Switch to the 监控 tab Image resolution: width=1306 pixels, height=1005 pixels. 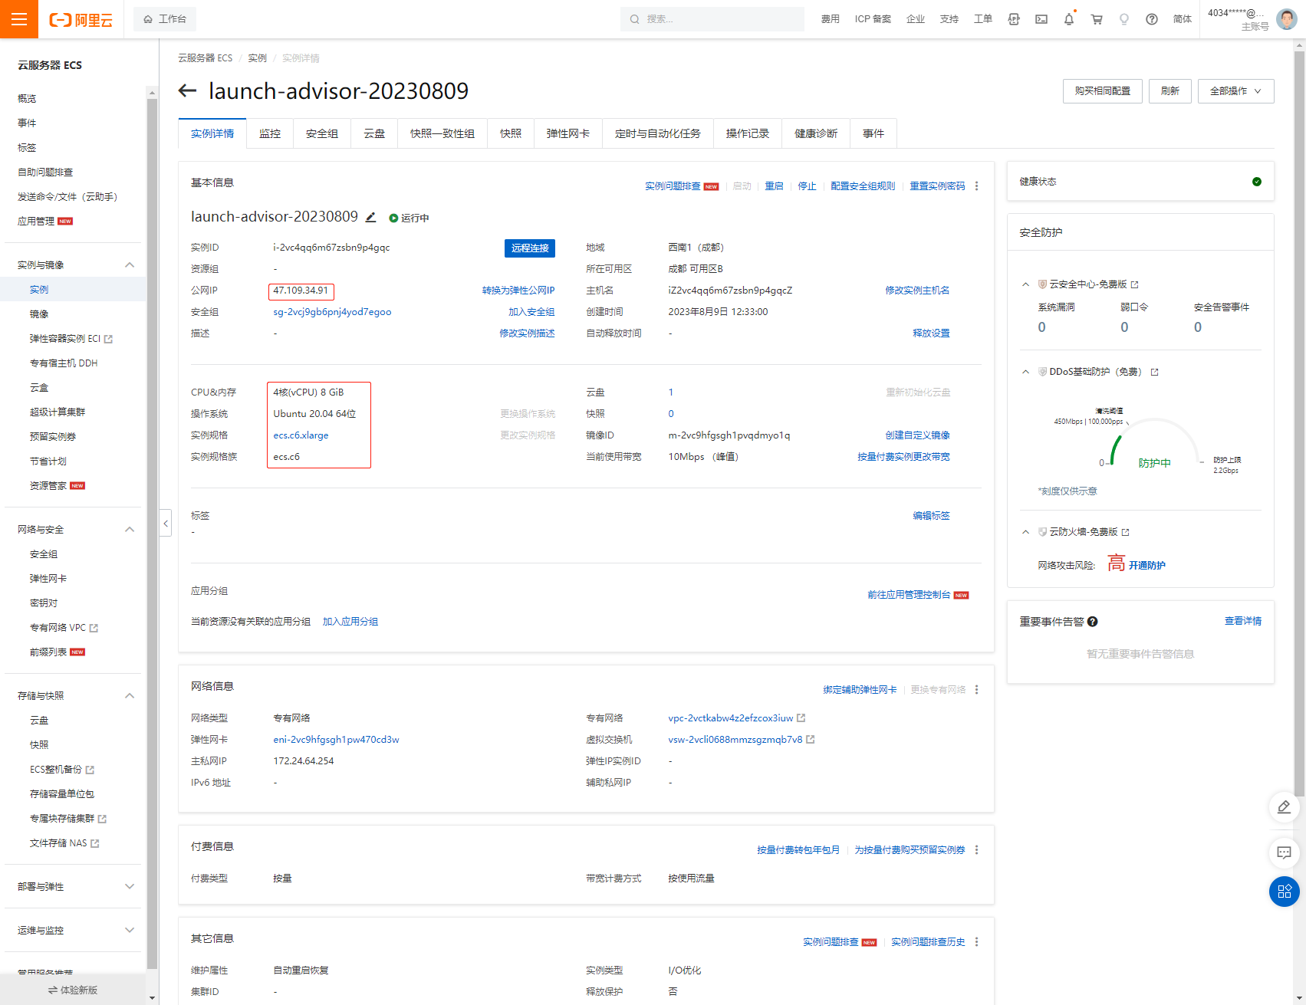click(270, 133)
